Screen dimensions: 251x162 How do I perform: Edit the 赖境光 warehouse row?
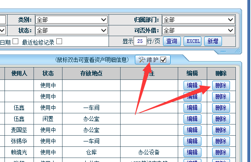pyautogui.click(x=192, y=152)
